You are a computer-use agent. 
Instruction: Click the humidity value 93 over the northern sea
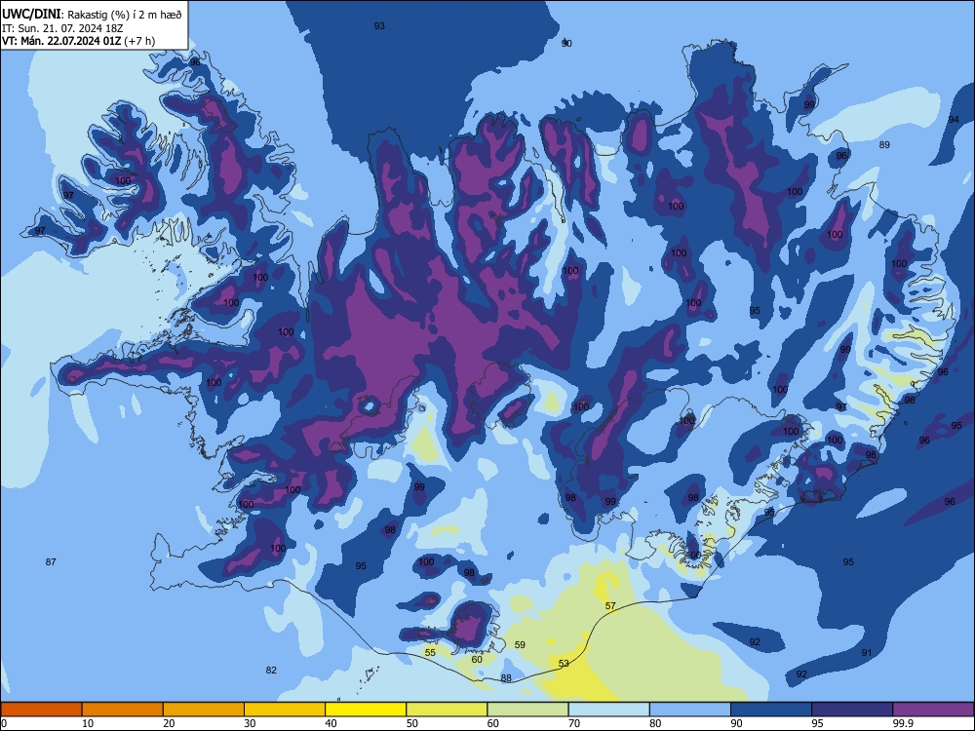pos(379,26)
